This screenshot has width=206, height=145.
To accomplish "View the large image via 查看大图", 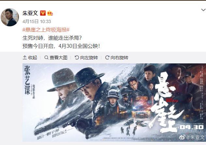I will (x=56, y=58).
